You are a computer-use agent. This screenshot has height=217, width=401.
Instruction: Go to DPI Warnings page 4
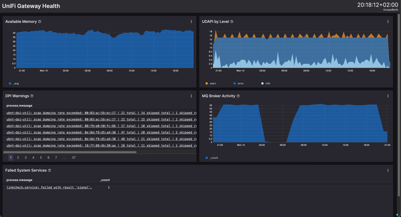pos(33,158)
